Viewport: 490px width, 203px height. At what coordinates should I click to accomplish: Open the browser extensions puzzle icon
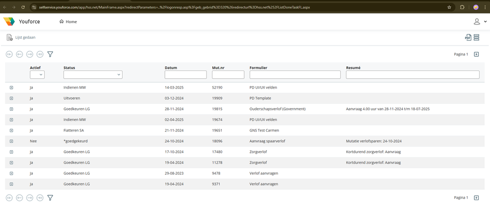462,7
